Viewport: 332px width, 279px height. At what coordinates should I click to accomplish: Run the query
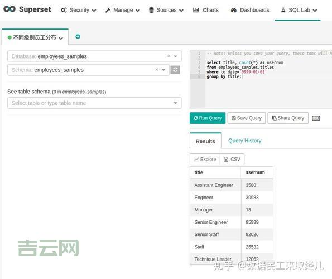point(208,118)
